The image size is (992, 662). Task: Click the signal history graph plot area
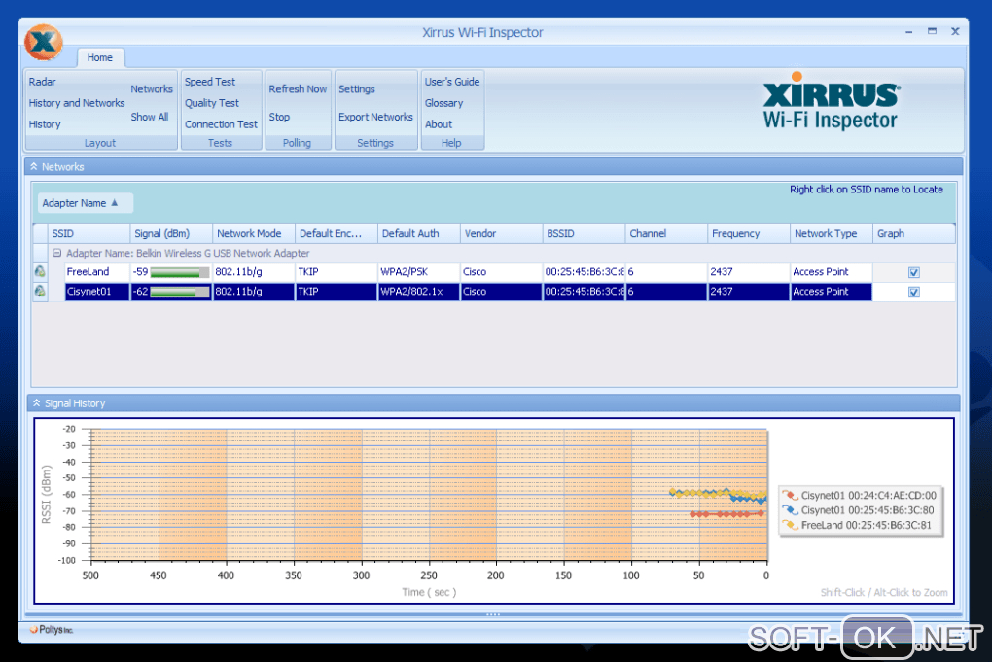tap(429, 495)
